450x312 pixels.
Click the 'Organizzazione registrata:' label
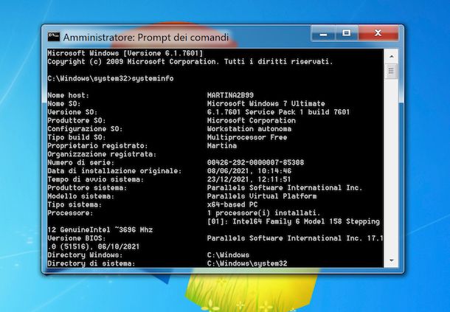click(x=102, y=154)
